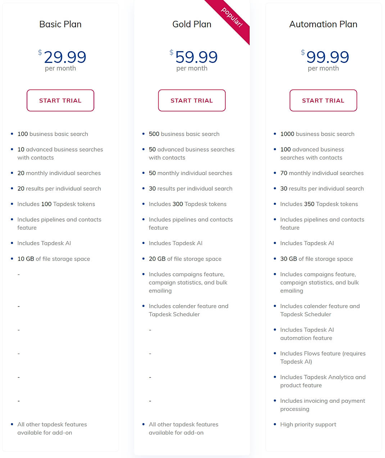The width and height of the screenshot is (385, 458).
Task: Select the $99.99 price label
Action: pos(326,58)
